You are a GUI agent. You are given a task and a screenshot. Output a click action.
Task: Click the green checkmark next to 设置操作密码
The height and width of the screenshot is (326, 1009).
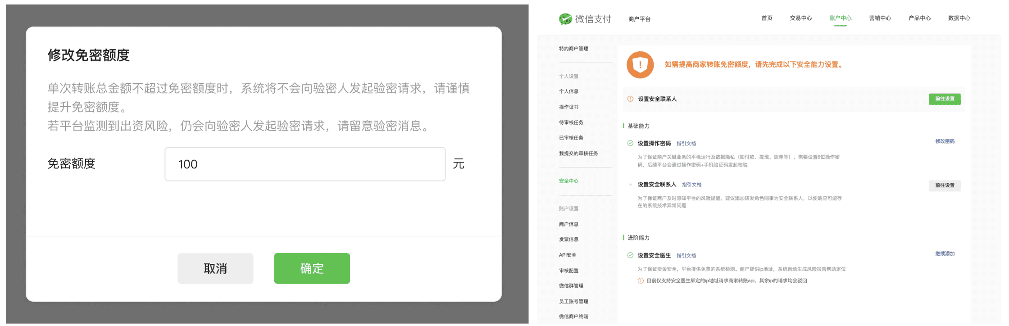click(630, 143)
